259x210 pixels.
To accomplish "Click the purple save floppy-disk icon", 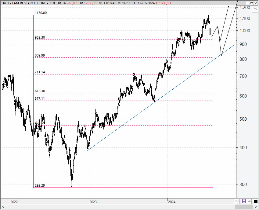I will [244, 201].
